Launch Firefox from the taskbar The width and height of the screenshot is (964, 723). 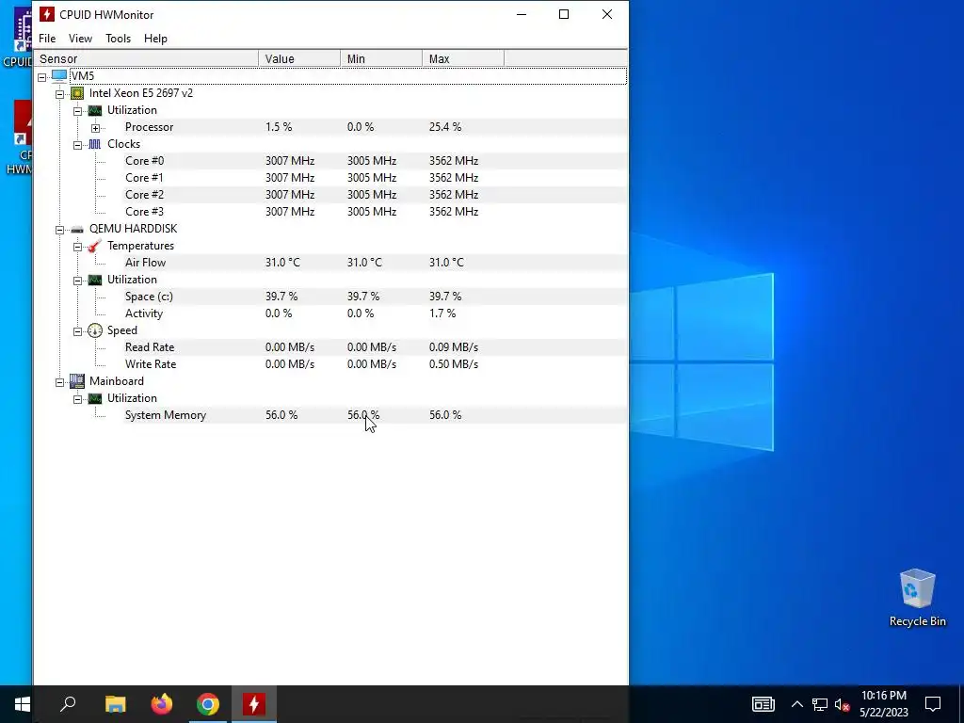point(162,704)
